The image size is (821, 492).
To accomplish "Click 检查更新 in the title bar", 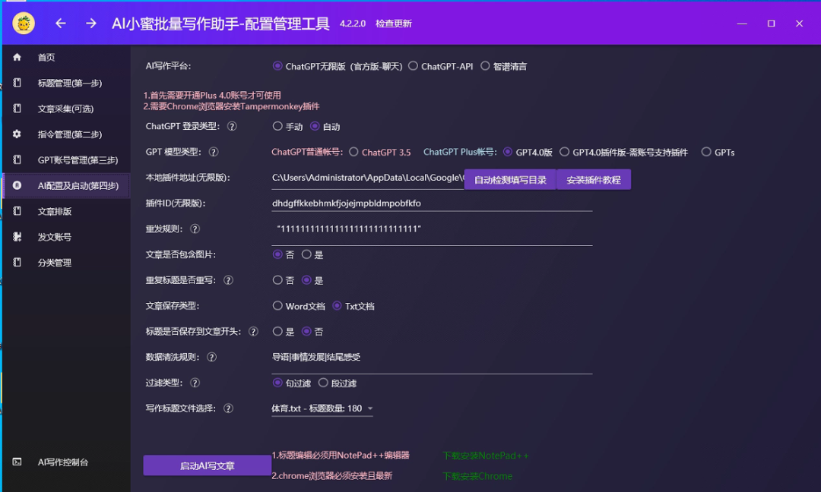I will pos(394,24).
